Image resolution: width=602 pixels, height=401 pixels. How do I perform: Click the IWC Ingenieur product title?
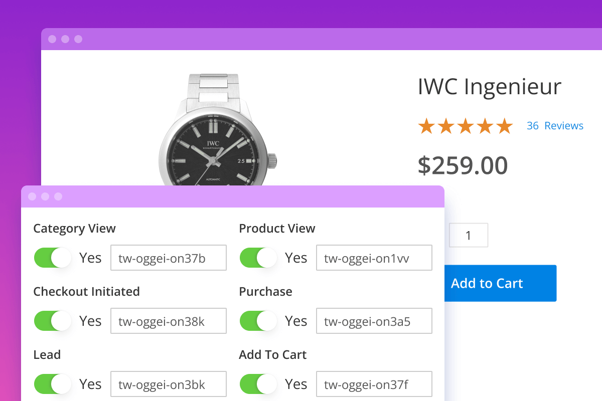489,87
